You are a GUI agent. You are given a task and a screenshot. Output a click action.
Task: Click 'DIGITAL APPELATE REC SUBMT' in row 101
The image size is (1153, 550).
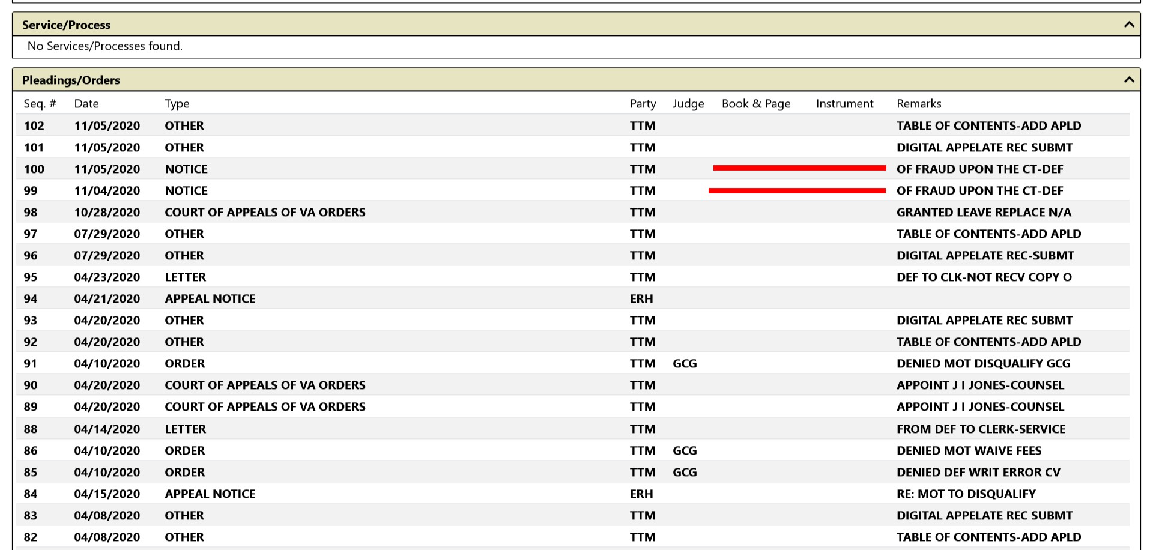click(985, 147)
